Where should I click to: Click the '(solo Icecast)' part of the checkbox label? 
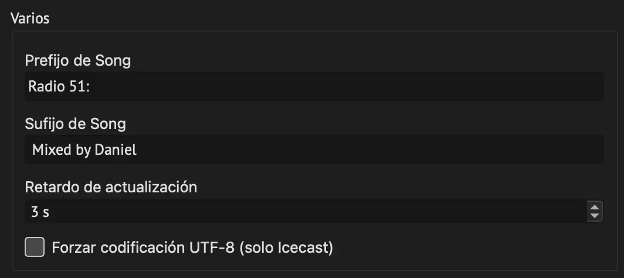(286, 248)
